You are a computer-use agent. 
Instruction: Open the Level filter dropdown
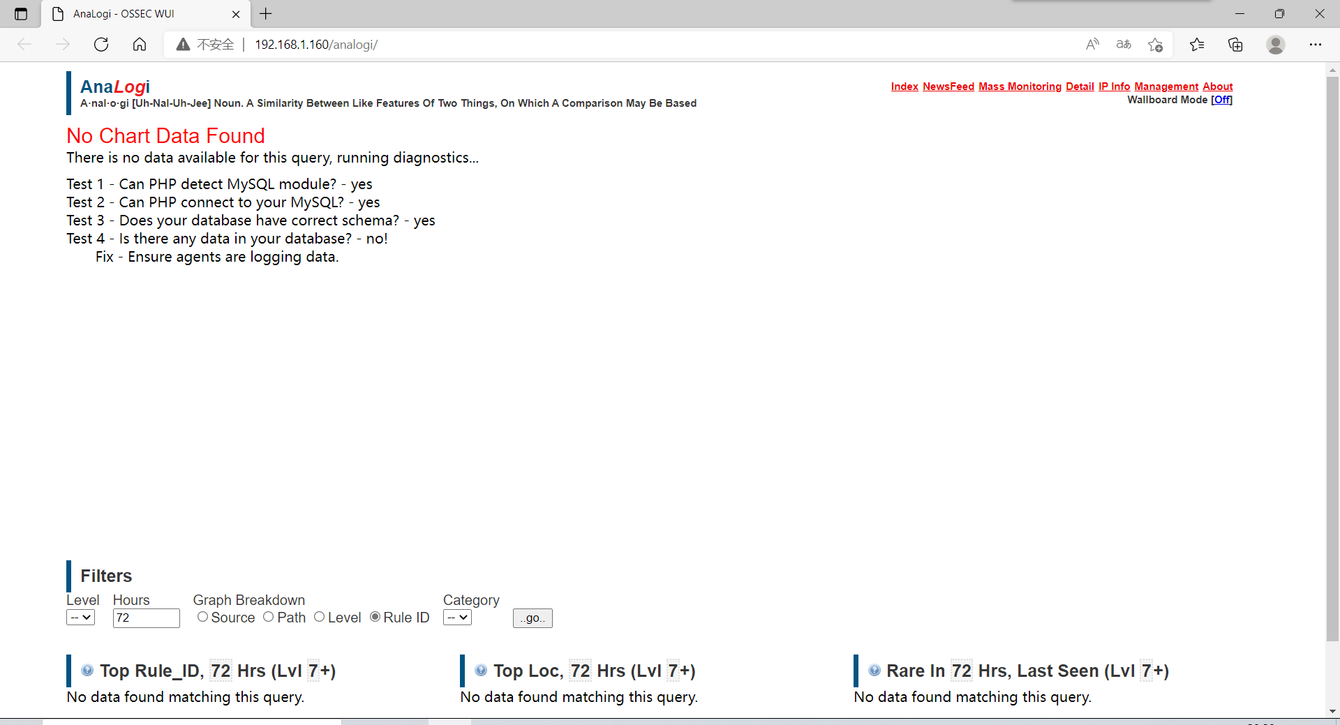click(x=80, y=618)
